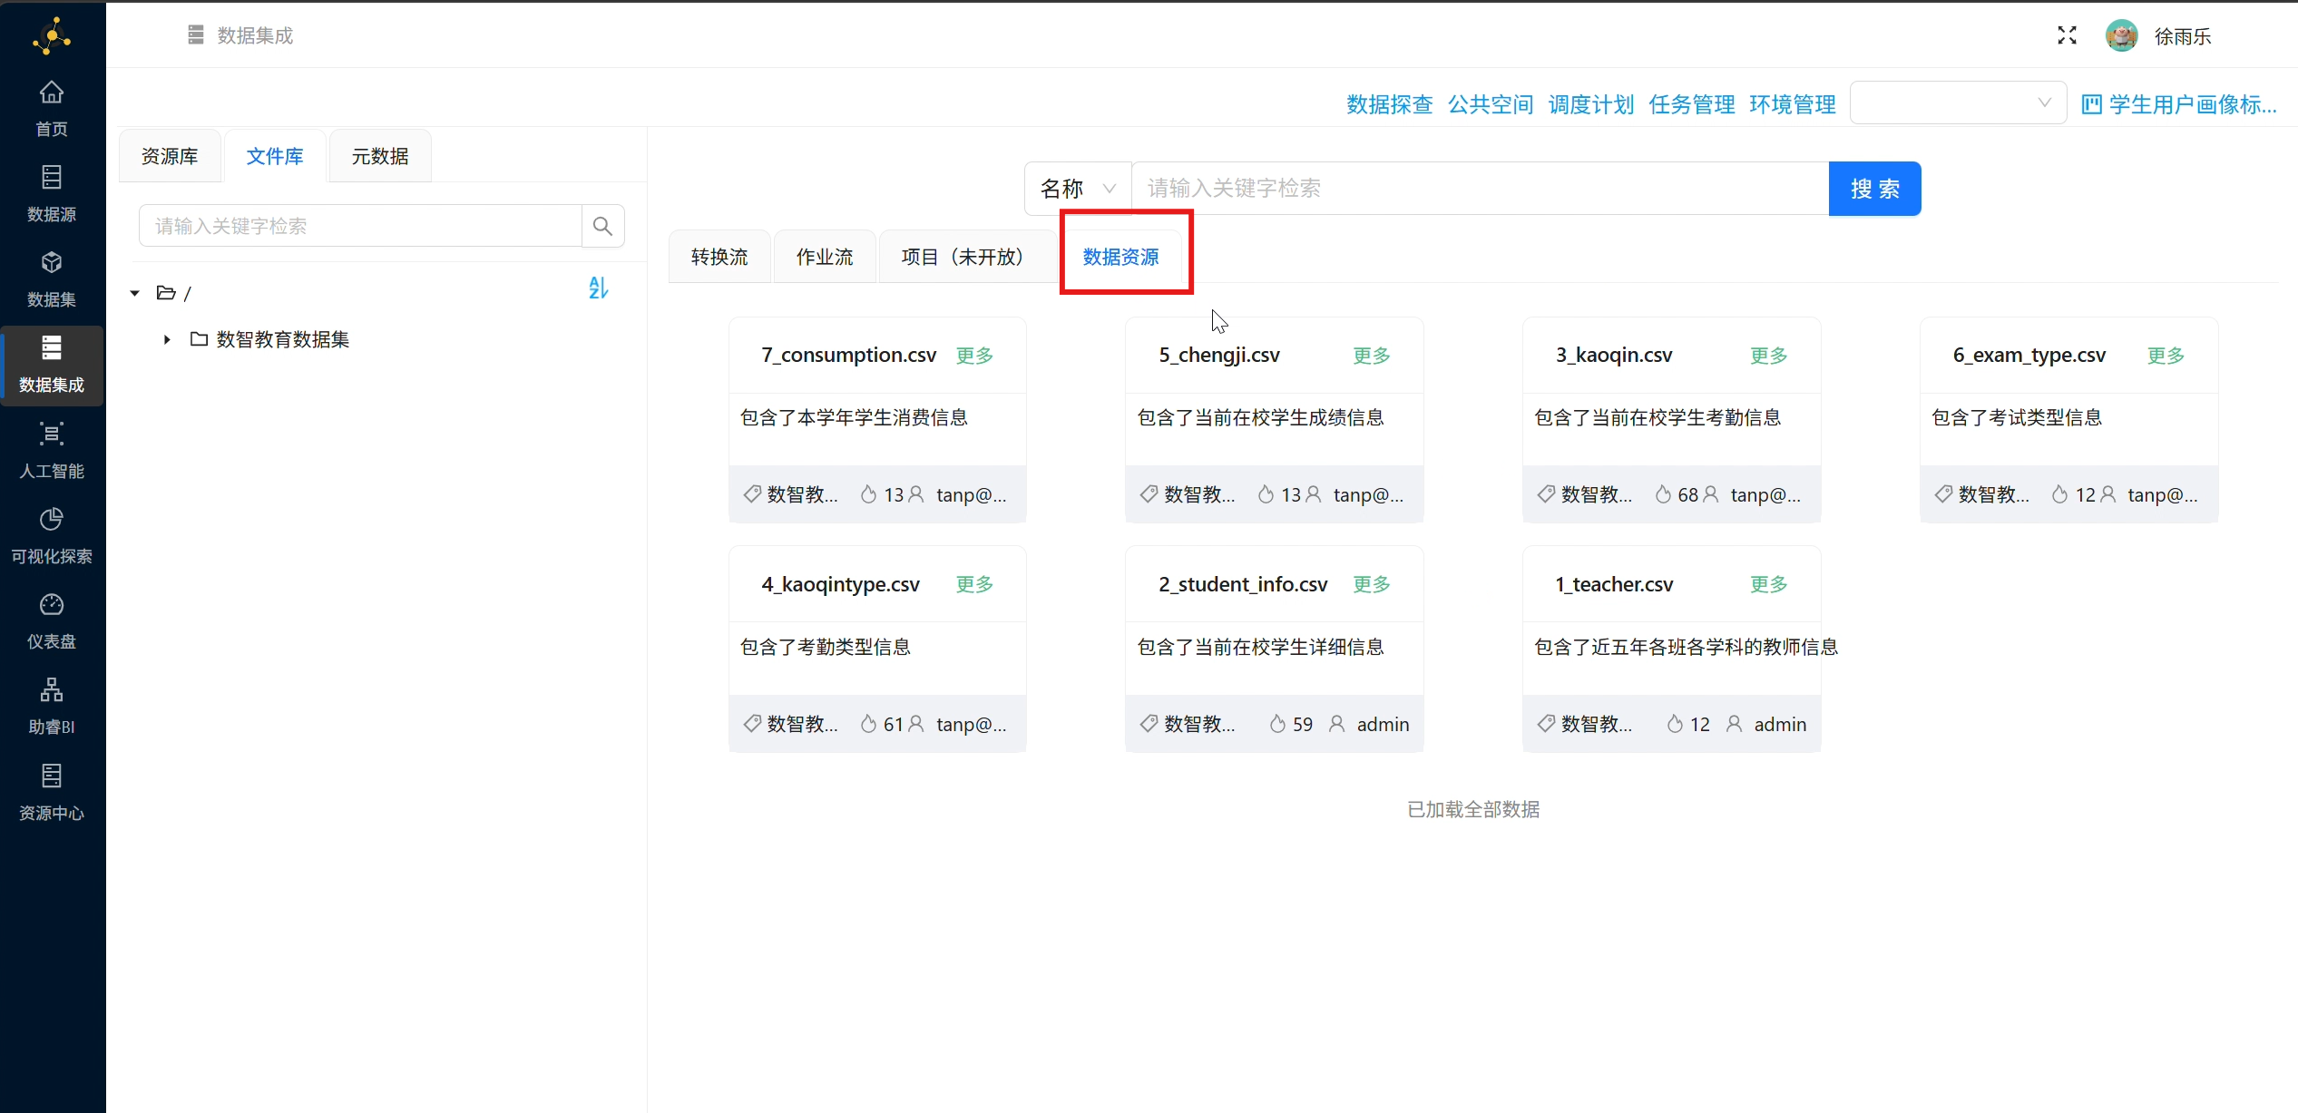Click 更多 on the 4_kaoqintype.csv card
Viewport: 2298px width, 1113px height.
point(974,584)
